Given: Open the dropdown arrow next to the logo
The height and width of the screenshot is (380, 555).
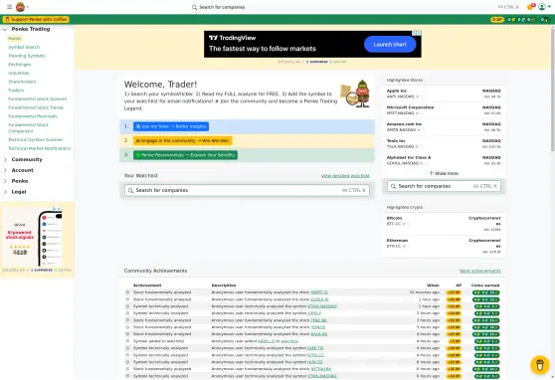Looking at the screenshot, I should pos(28,7).
